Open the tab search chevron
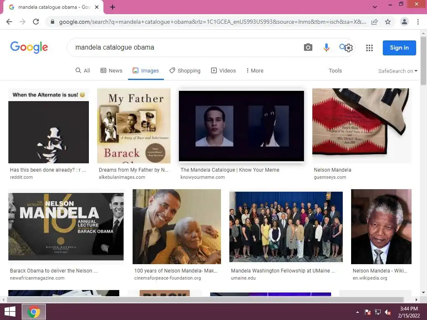The image size is (427, 320). (375, 7)
